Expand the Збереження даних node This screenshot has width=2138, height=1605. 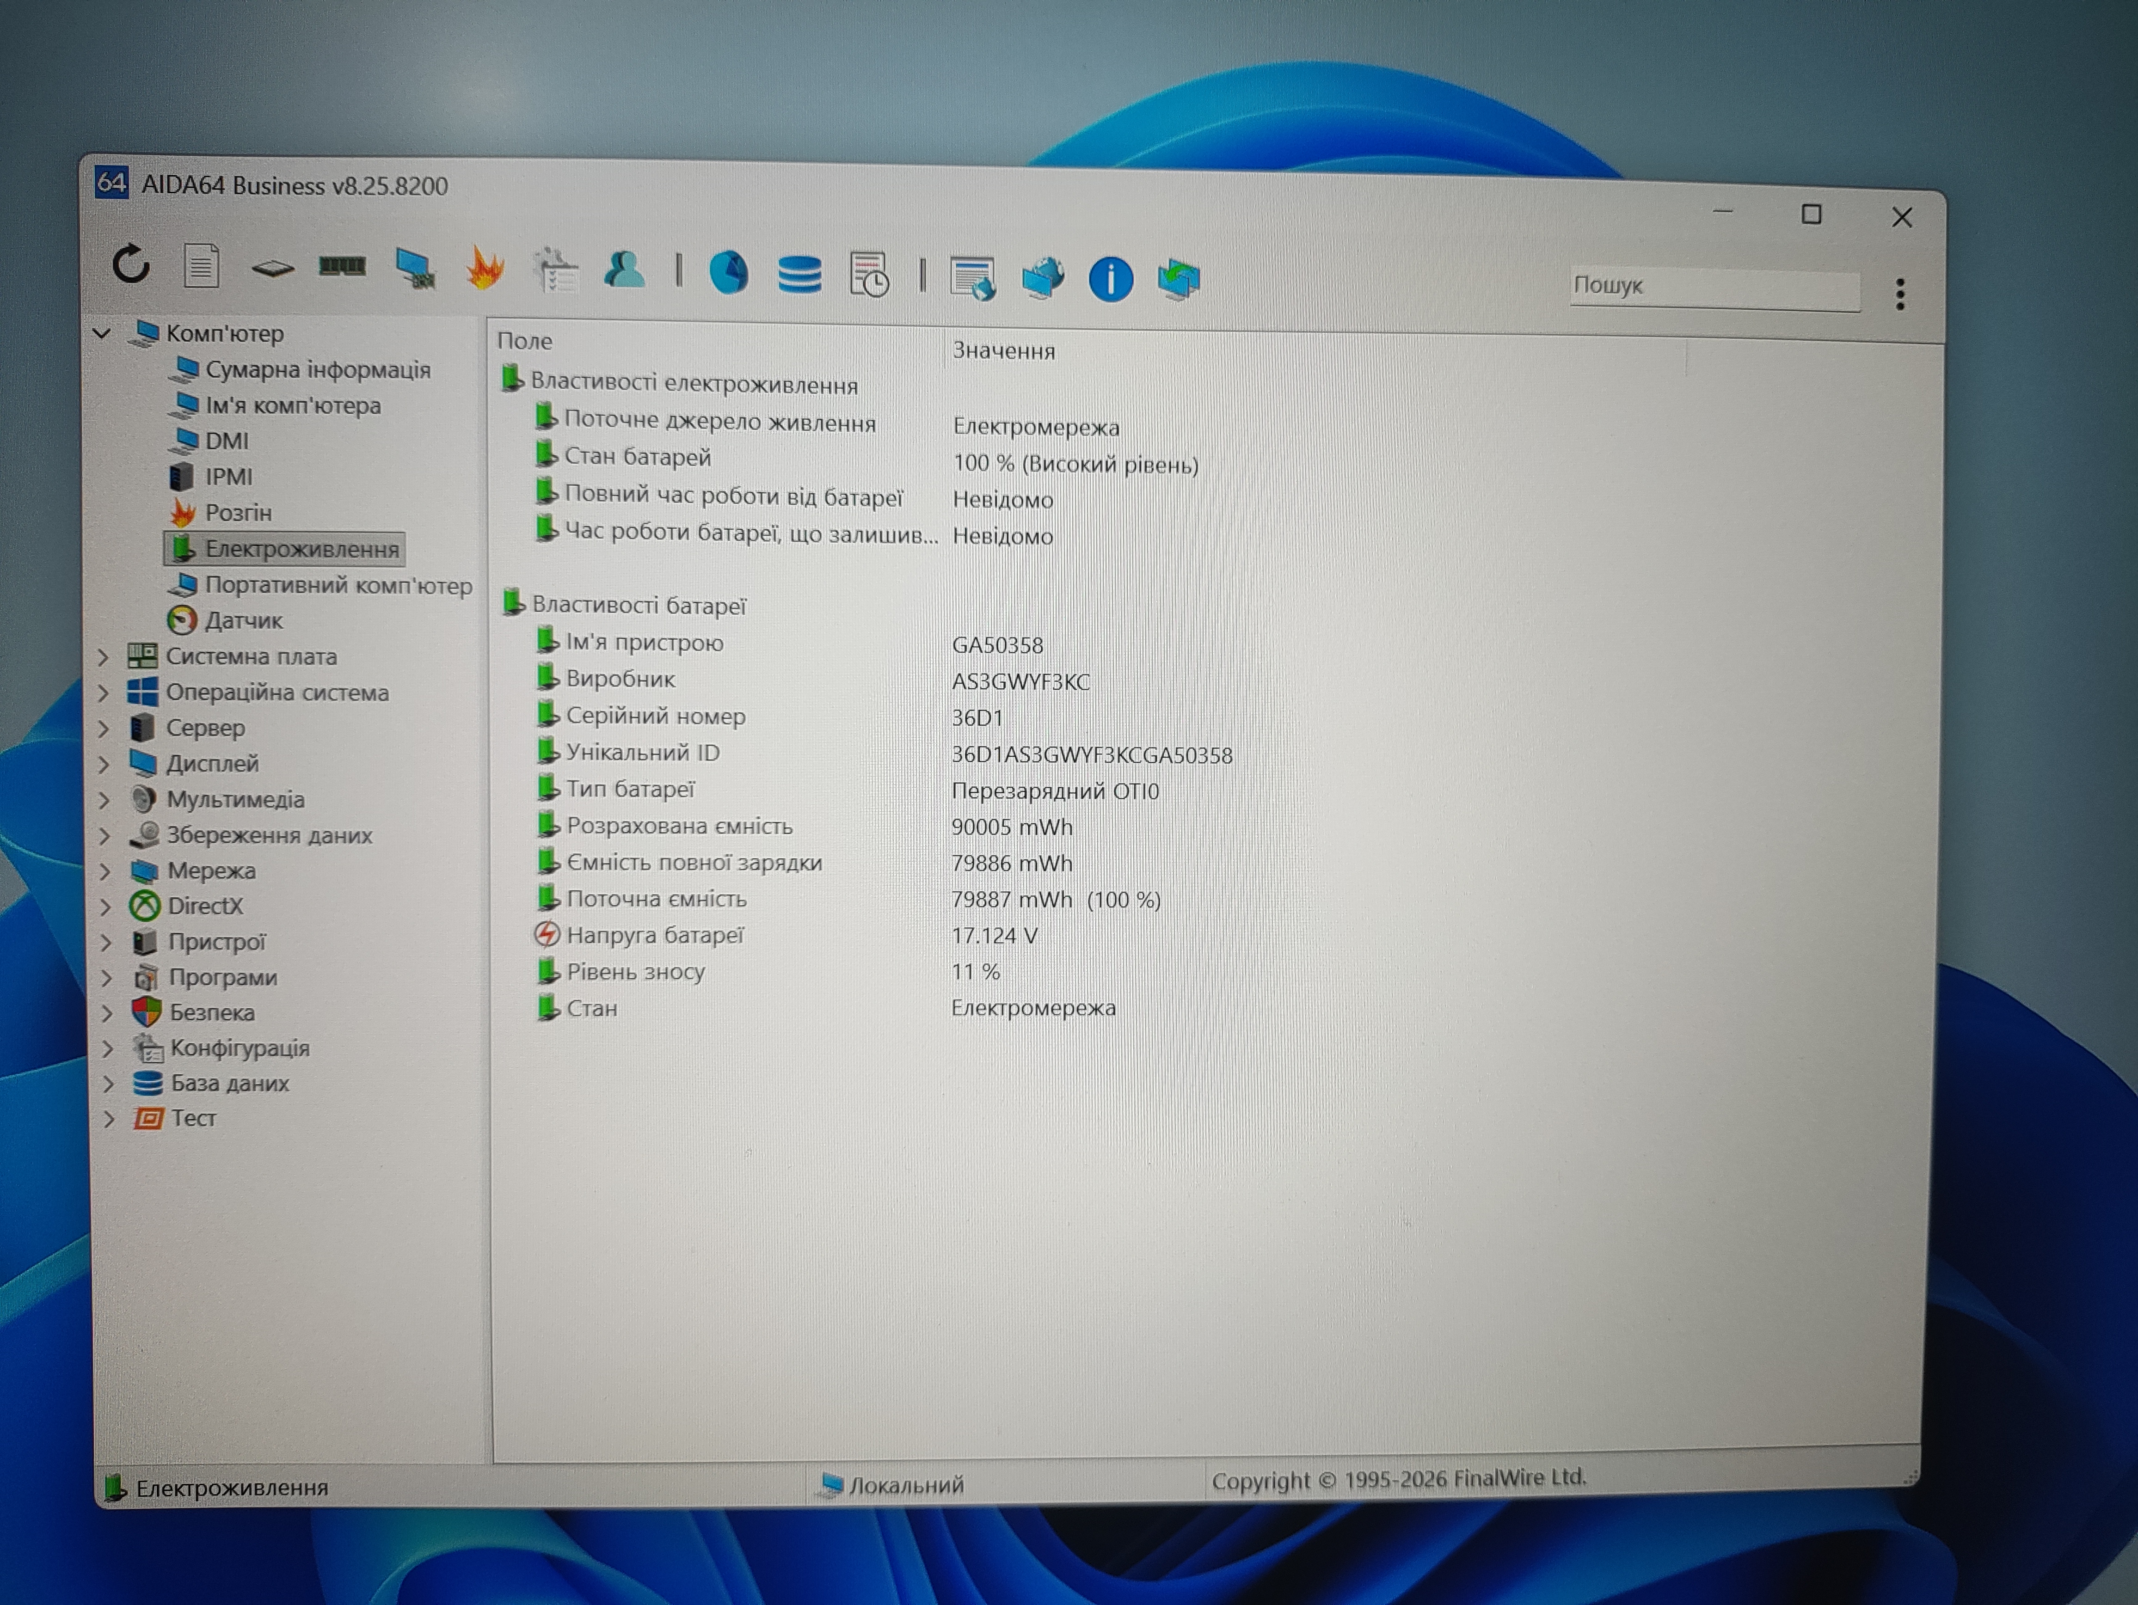click(x=105, y=836)
